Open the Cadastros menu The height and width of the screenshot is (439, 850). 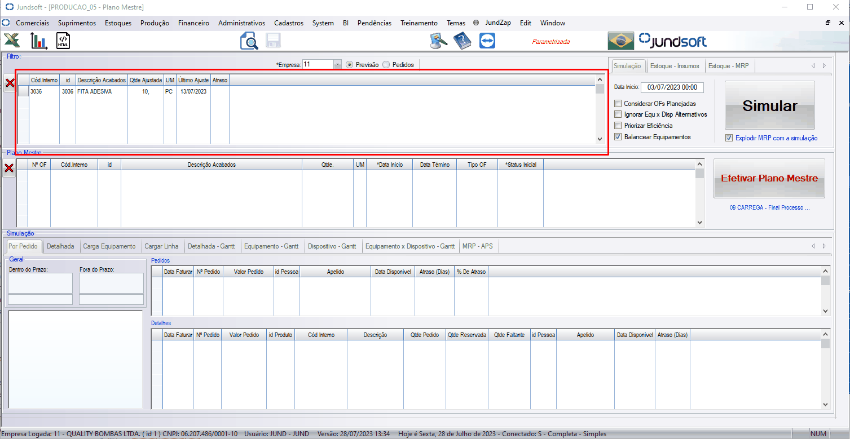289,23
